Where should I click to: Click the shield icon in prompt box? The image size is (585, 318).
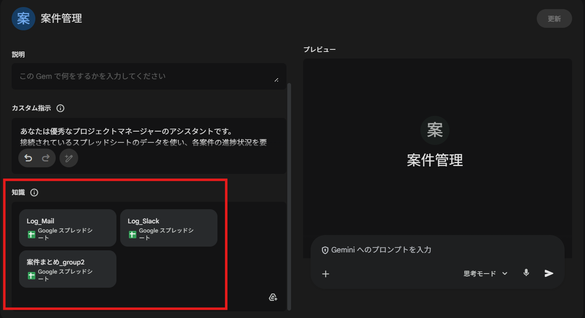[325, 250]
